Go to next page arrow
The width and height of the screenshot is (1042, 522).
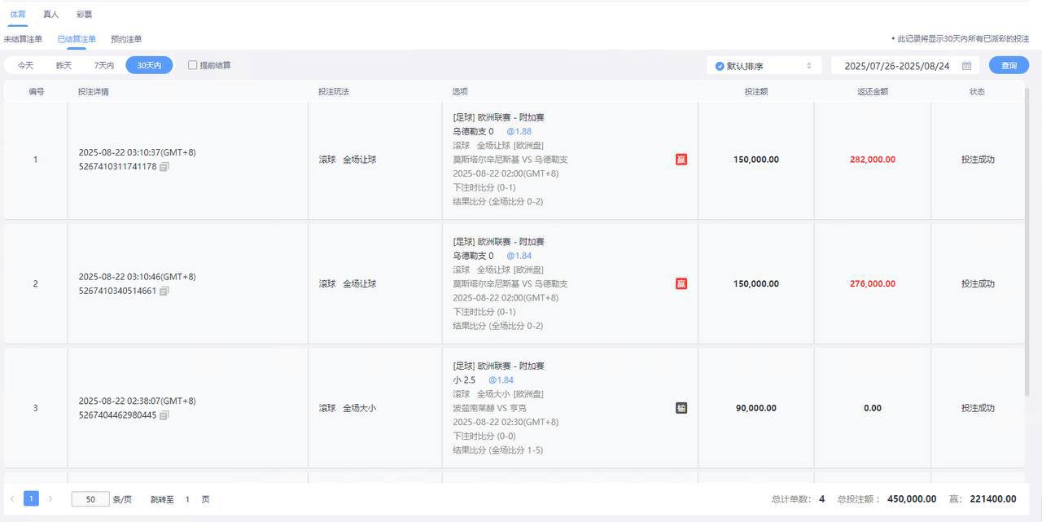tap(50, 498)
